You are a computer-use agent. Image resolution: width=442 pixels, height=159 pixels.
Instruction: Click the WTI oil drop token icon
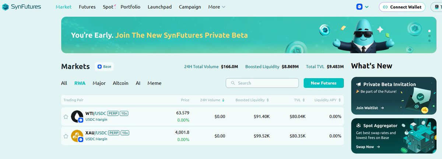tap(77, 116)
